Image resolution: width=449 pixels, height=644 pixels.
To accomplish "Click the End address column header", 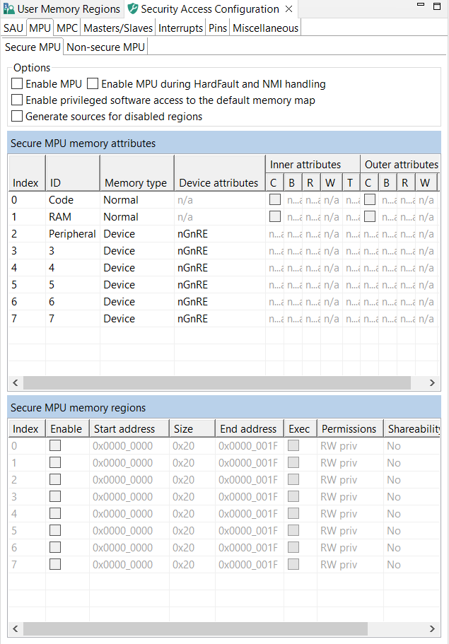I will pyautogui.click(x=250, y=428).
